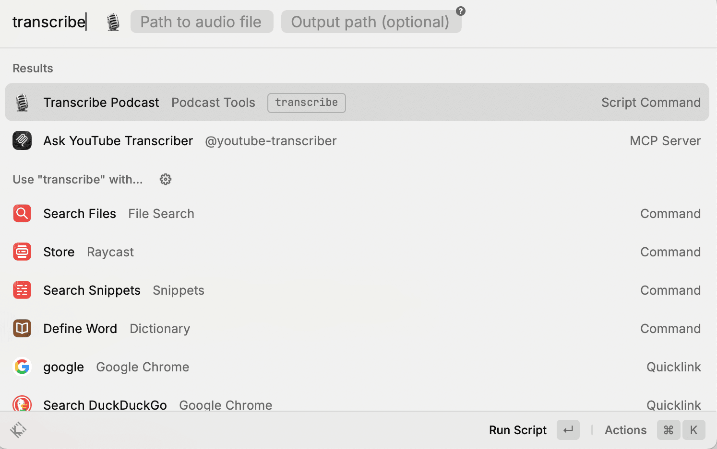The height and width of the screenshot is (449, 717).
Task: Focus the Output path optional field
Action: tap(371, 22)
